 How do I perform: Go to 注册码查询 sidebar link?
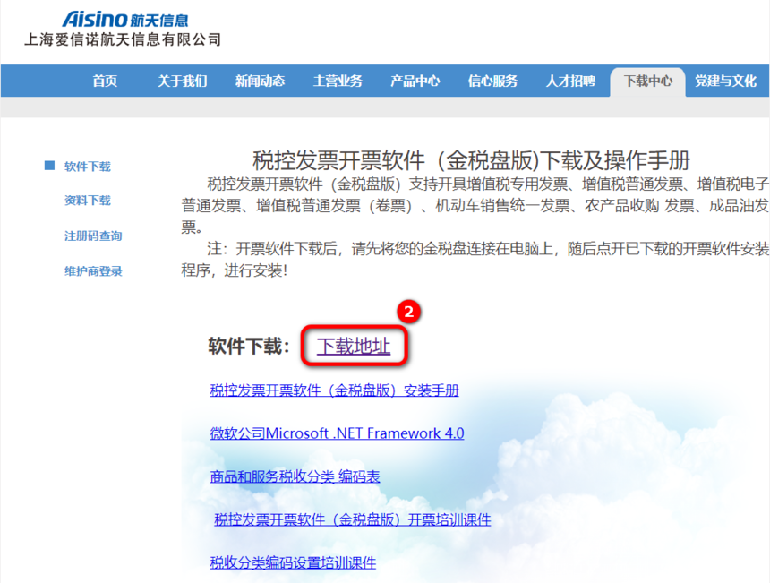pos(93,236)
